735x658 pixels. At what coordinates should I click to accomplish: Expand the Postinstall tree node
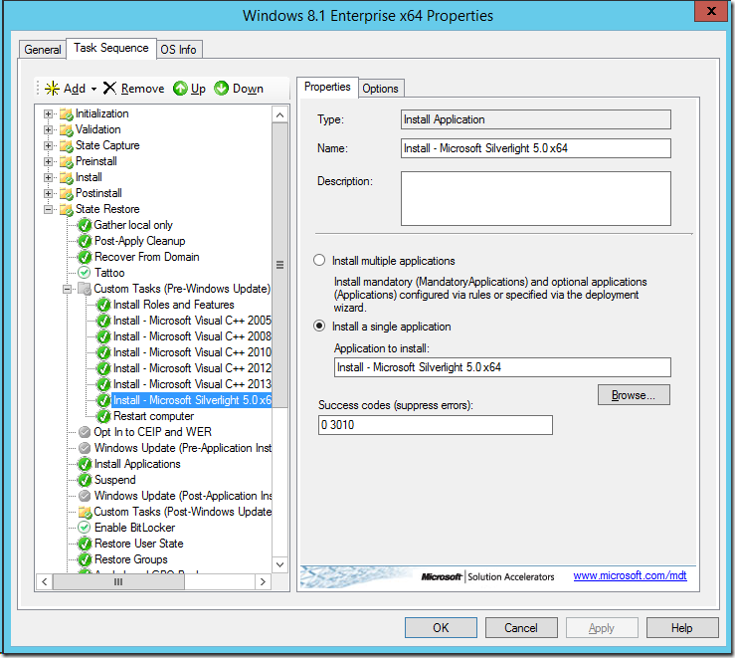48,194
